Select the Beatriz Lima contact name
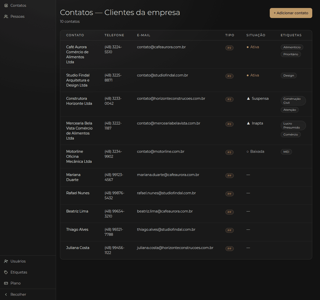 [x=77, y=211]
